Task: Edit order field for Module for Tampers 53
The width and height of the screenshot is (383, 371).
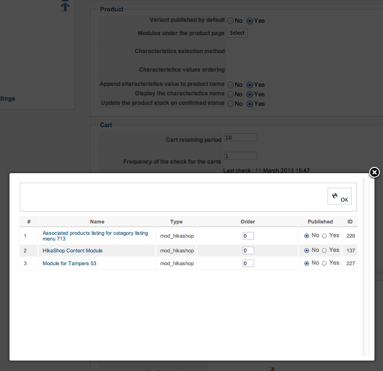Action: 248,263
